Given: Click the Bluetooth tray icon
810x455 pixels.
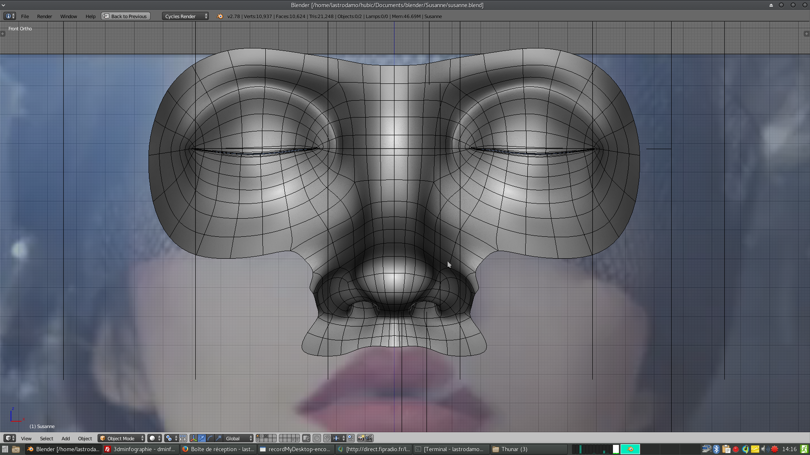Looking at the screenshot, I should (x=716, y=449).
